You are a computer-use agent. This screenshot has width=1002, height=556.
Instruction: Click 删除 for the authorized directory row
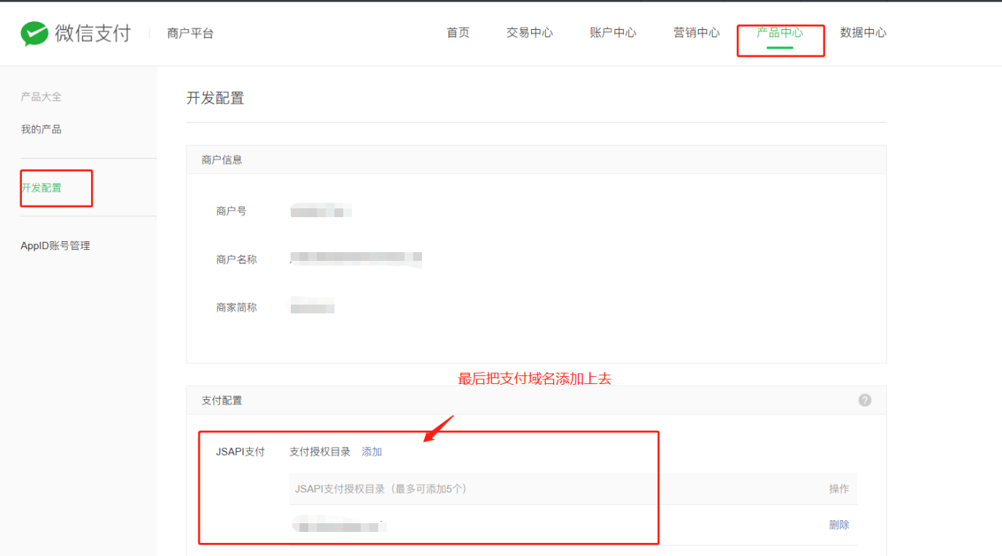(839, 525)
